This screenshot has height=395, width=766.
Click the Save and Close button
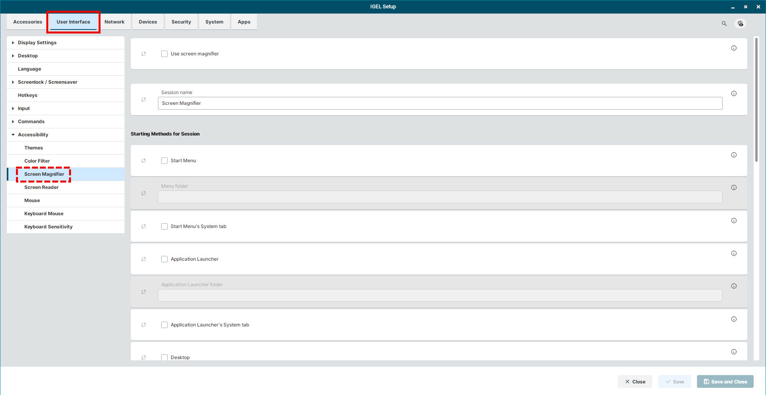pos(725,381)
